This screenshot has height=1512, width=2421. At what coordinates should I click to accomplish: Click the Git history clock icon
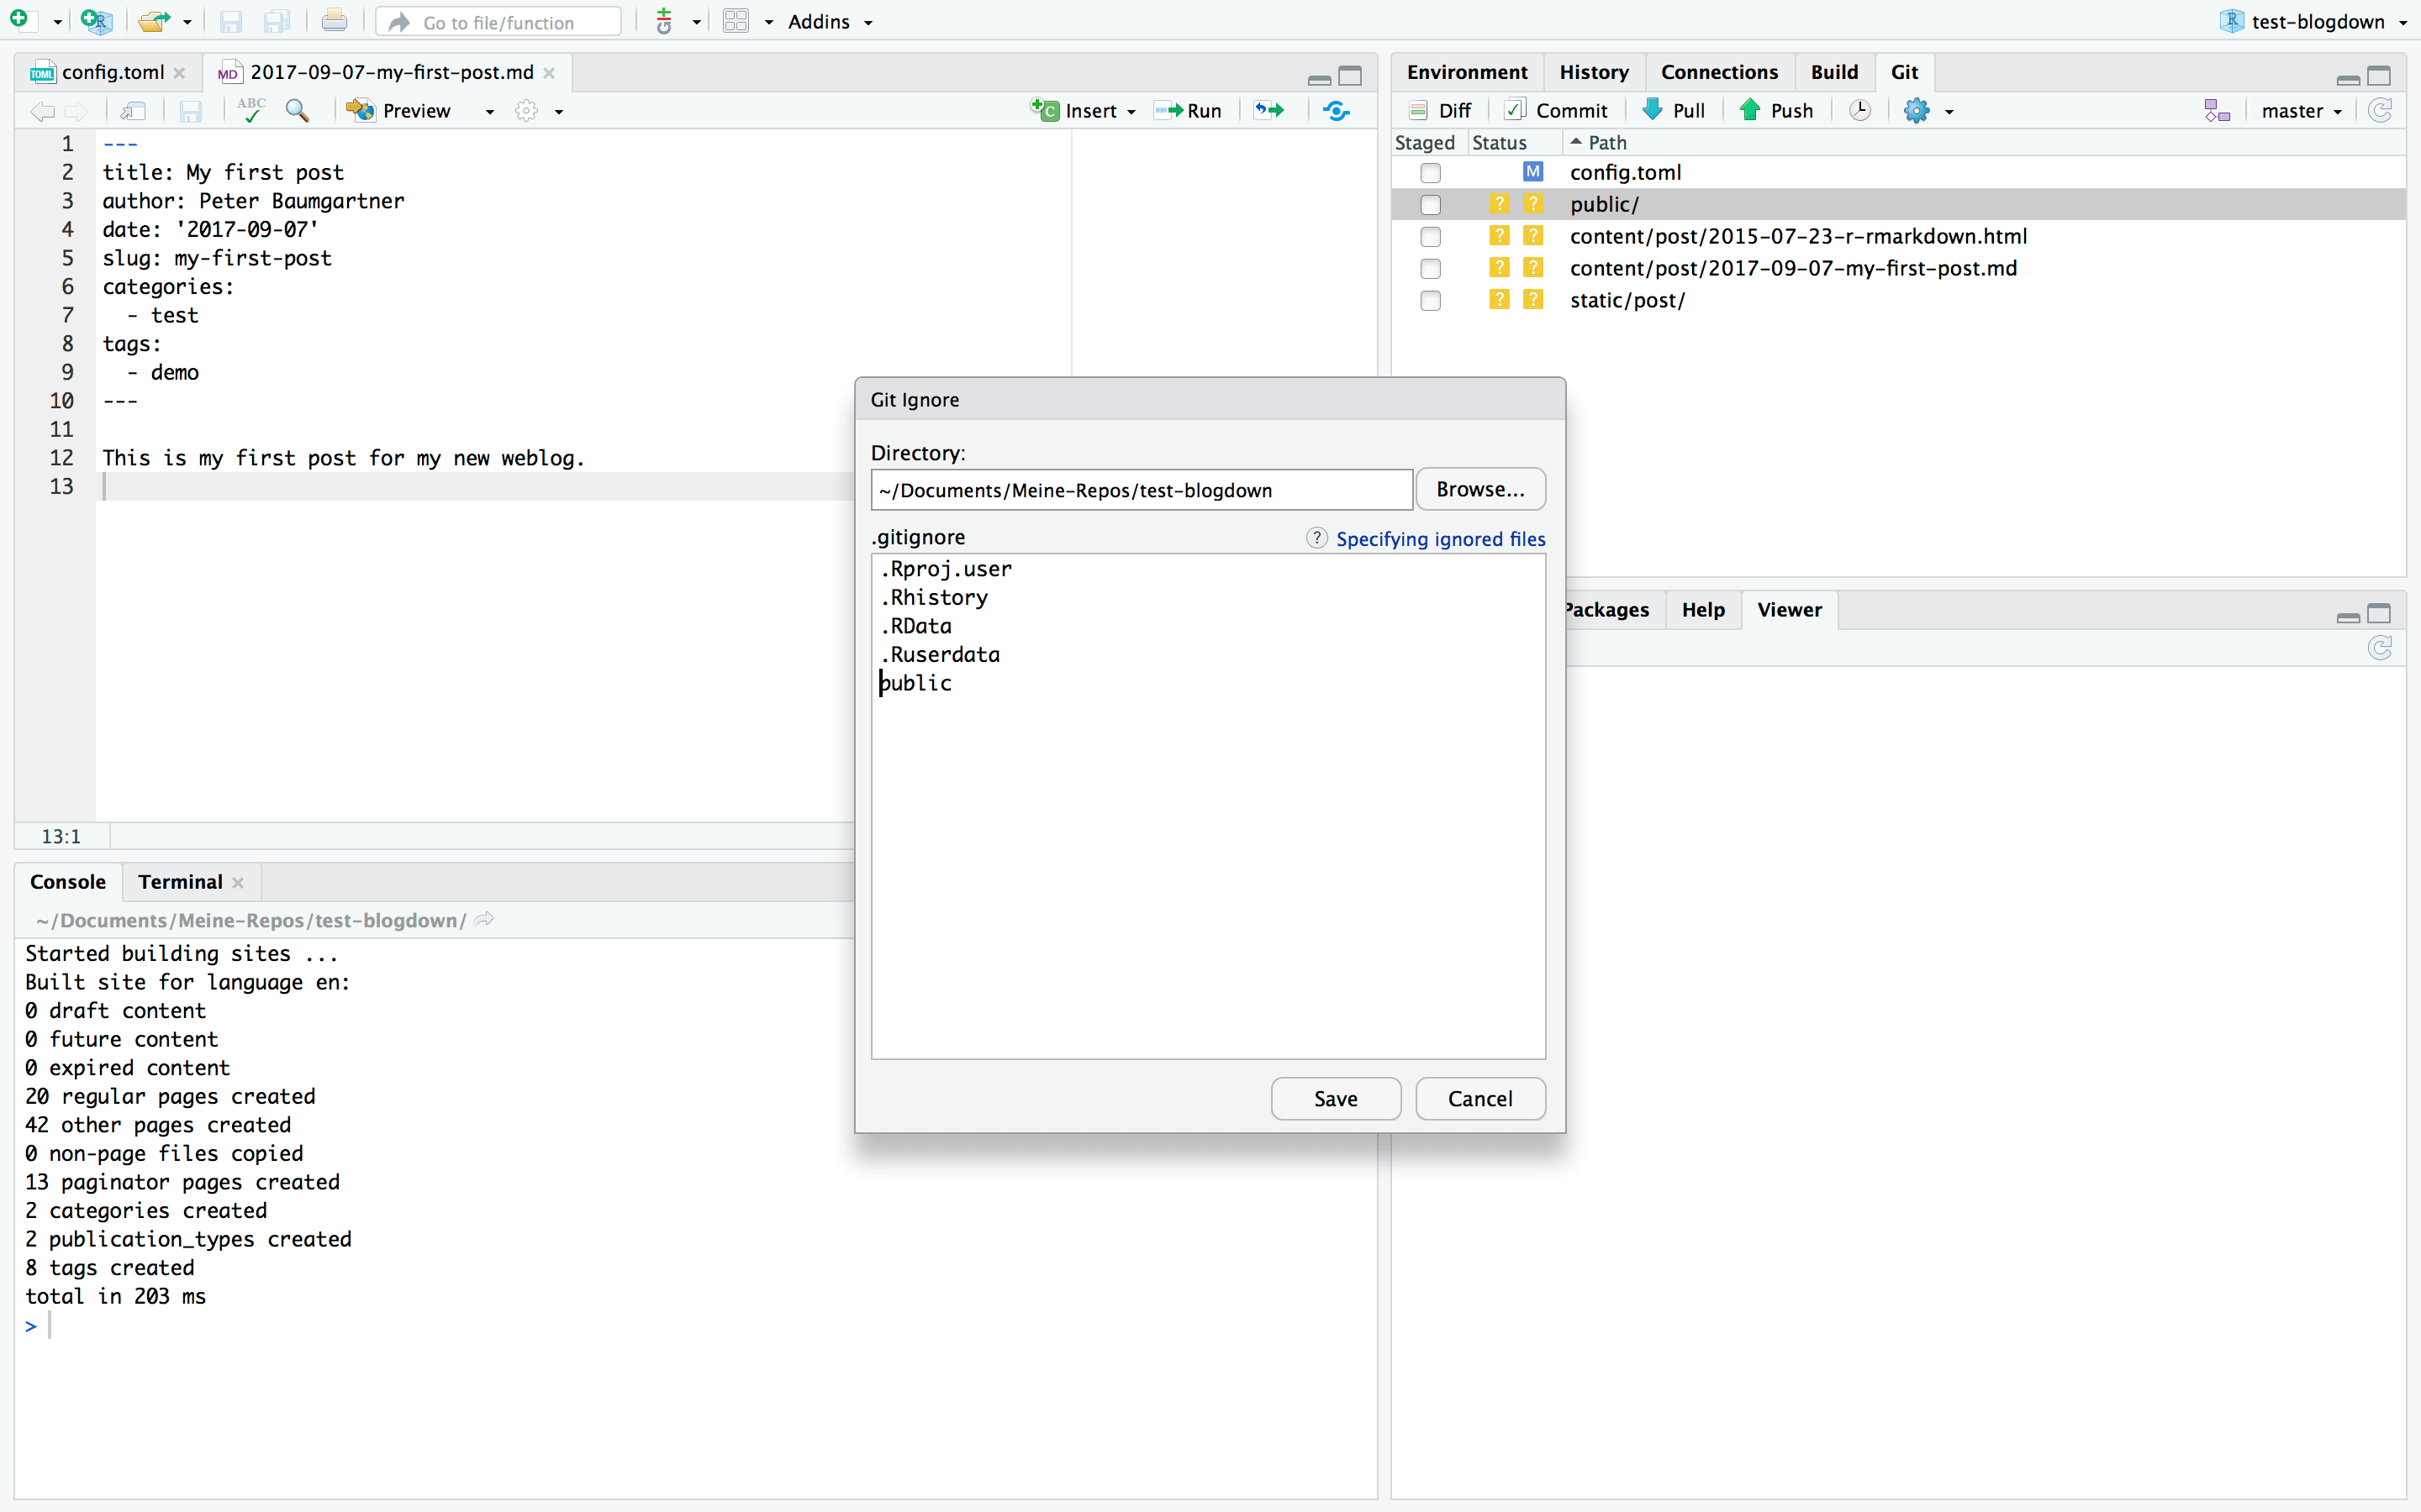tap(1859, 110)
